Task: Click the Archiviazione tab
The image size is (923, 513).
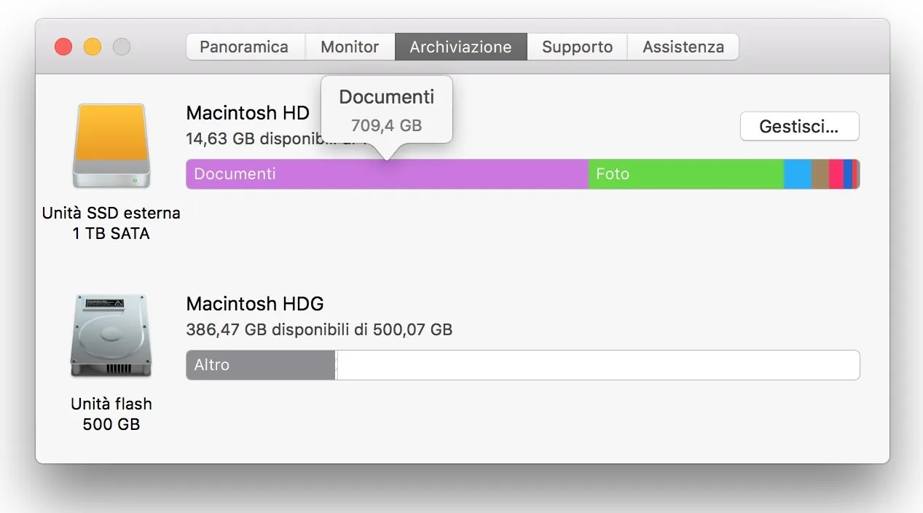Action: (x=460, y=47)
